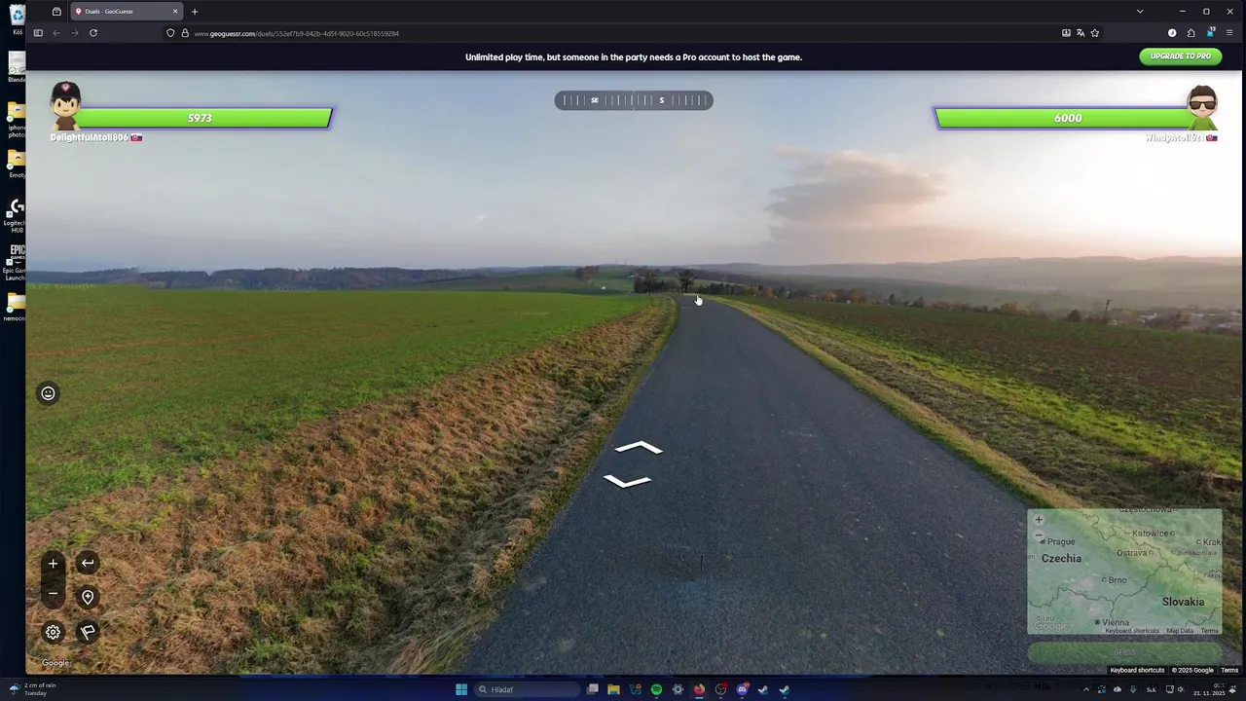
Task: Click the flag button beside the settings gear
Action: point(88,632)
